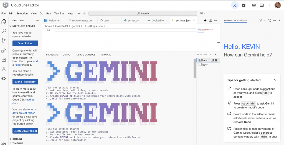This screenshot has width=284, height=145.
Task: Add a new terminal with plus icon
Action: pos(198,55)
